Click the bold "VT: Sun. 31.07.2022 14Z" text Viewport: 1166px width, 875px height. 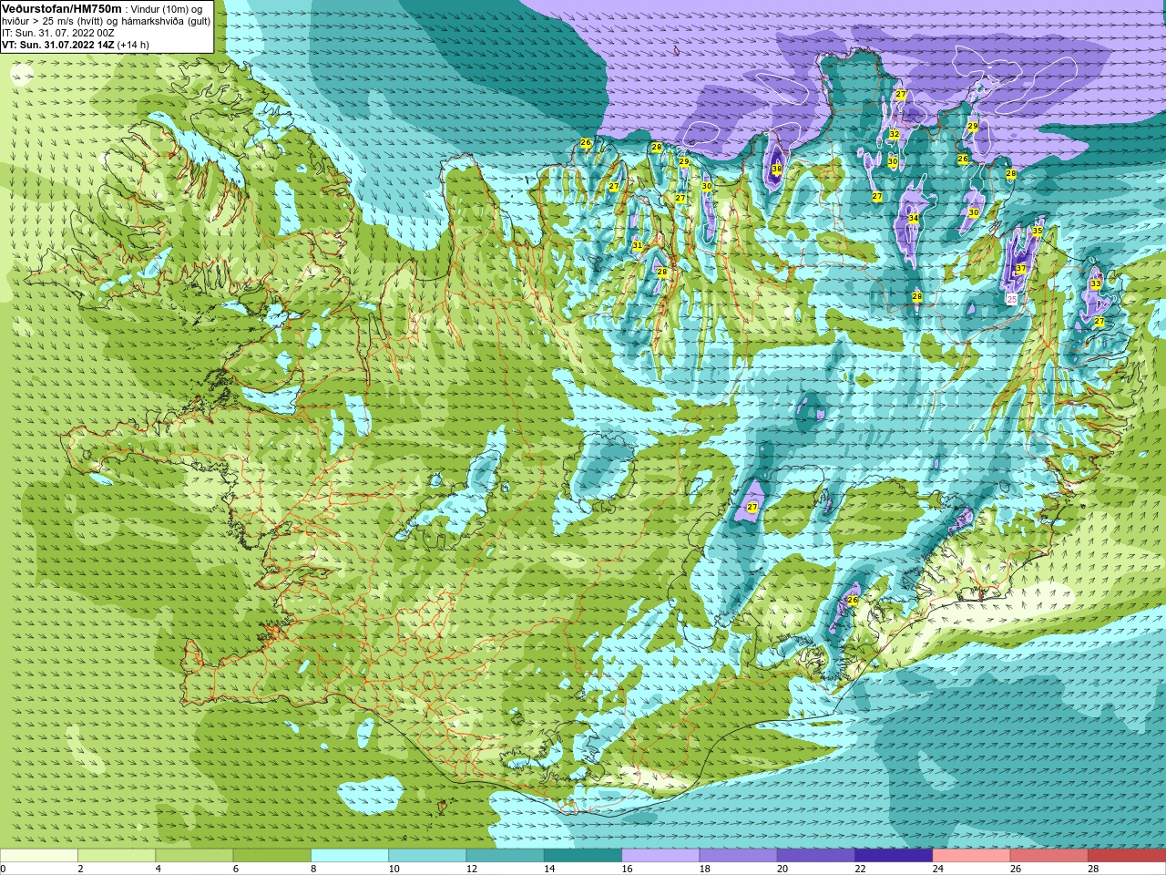click(x=58, y=45)
